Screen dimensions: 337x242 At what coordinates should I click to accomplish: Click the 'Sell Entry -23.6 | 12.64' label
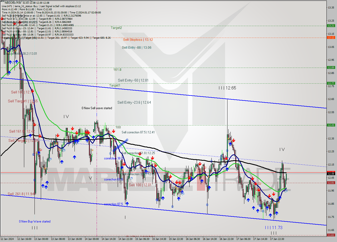pos(134,102)
